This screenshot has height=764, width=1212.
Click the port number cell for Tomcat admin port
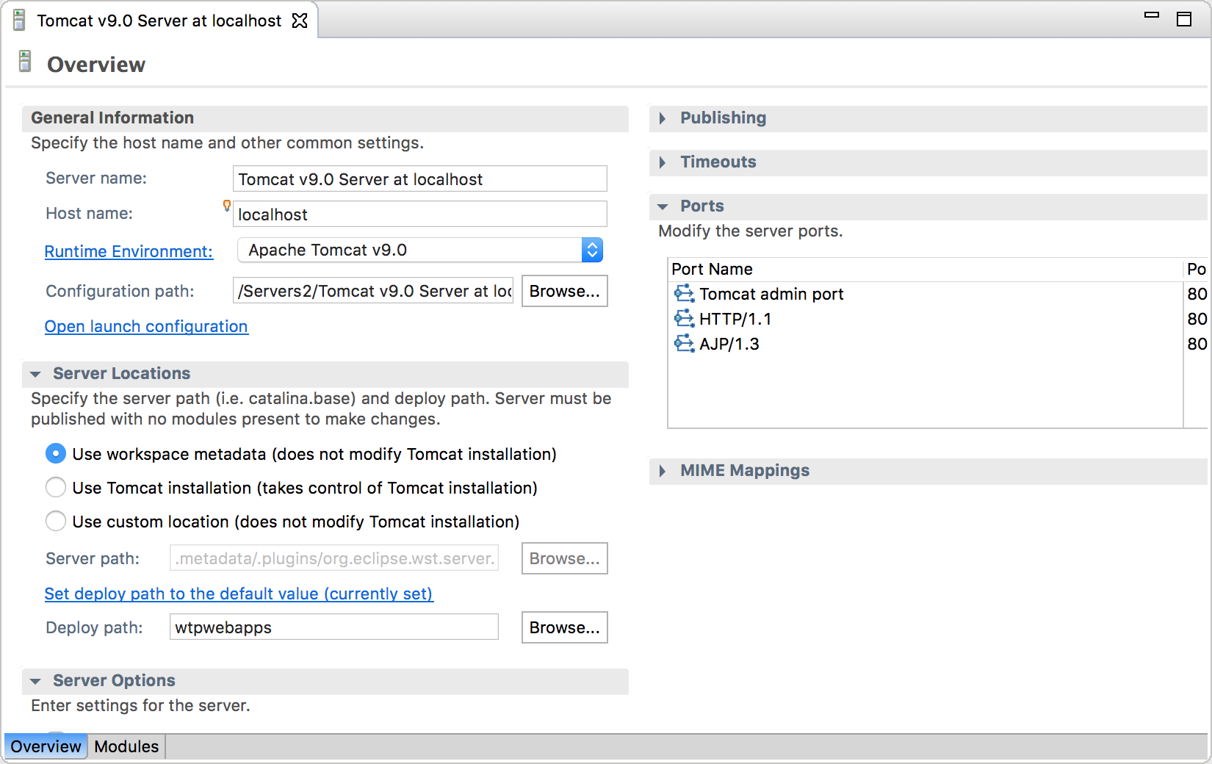tap(1197, 294)
